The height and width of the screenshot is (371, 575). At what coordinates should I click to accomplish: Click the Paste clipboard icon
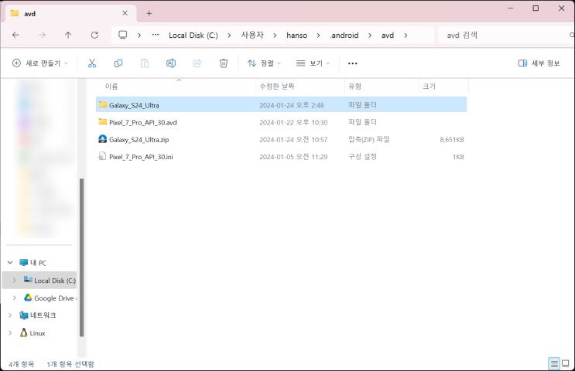click(x=145, y=63)
